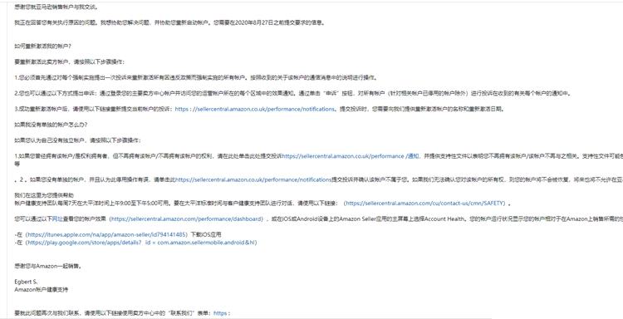
Task: Click heading '如果我没有单独的帐户怎么办?'
Action: click(51, 125)
